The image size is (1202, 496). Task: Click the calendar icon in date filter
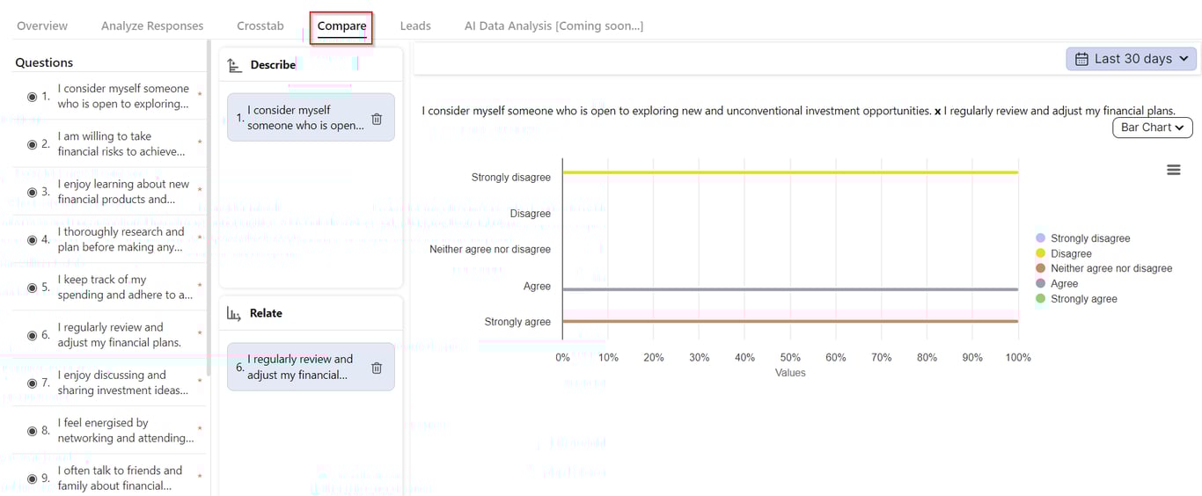pos(1081,59)
